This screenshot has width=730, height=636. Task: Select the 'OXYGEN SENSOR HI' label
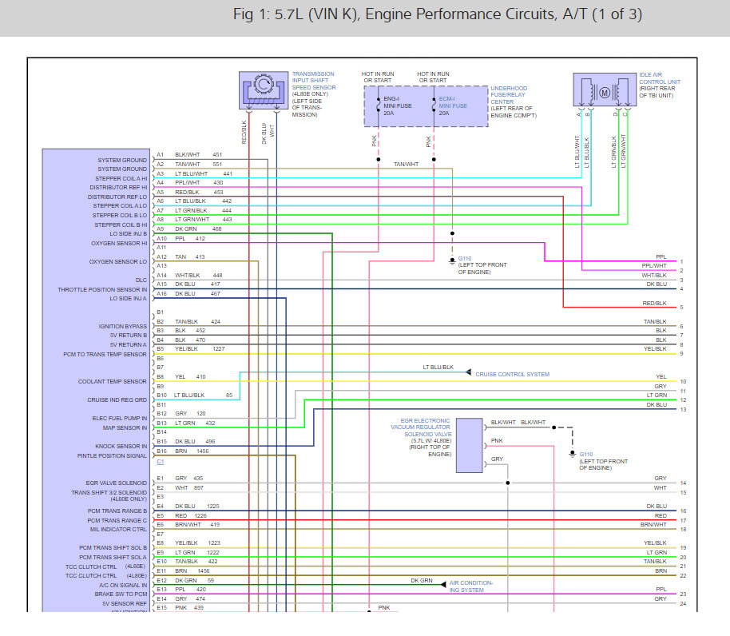(x=119, y=244)
